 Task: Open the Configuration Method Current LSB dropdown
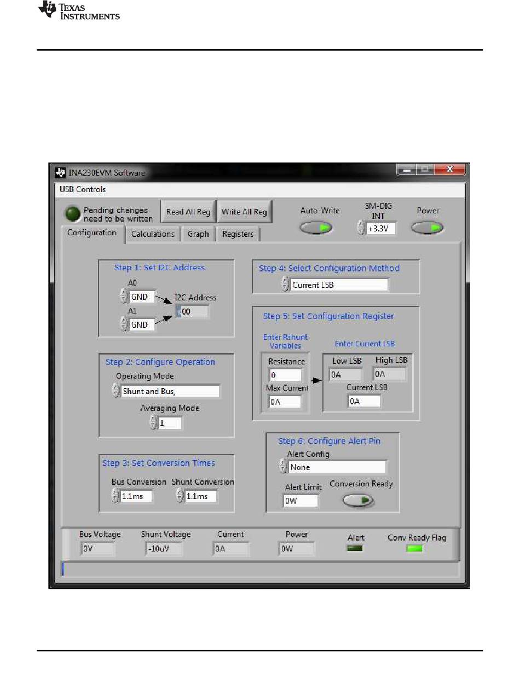(x=339, y=285)
